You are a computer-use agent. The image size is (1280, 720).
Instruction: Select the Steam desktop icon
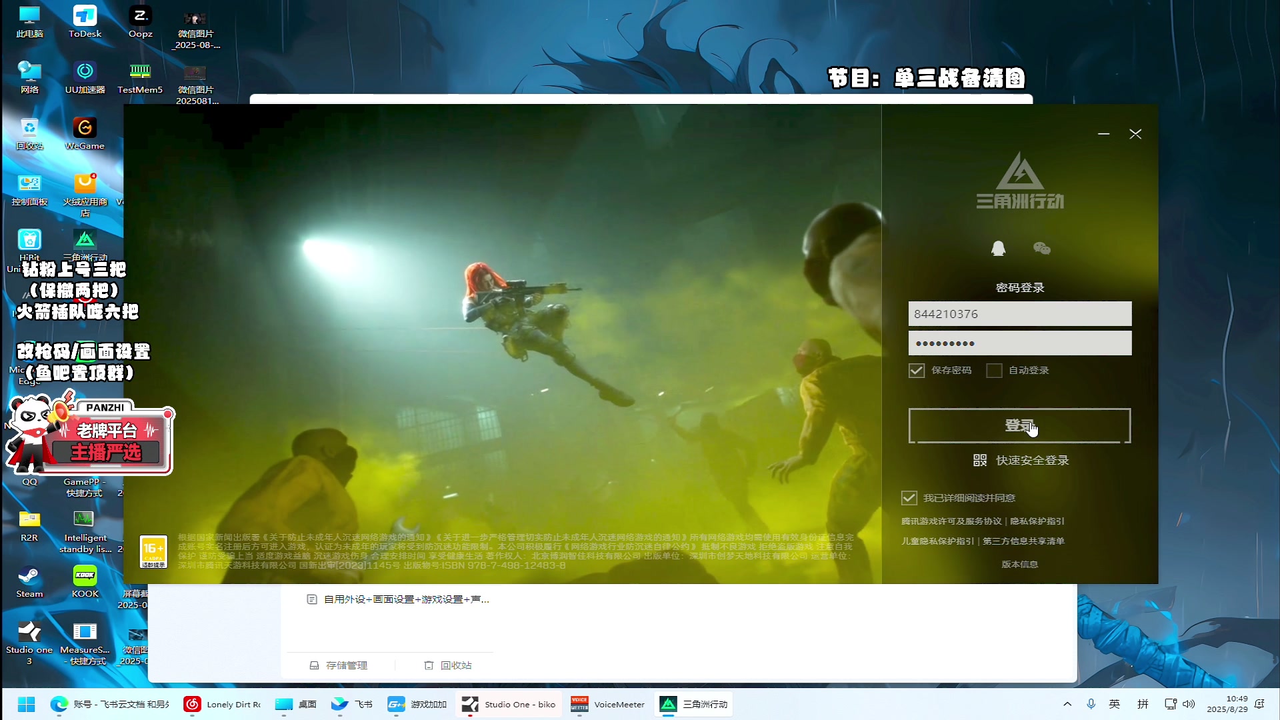pos(29,582)
